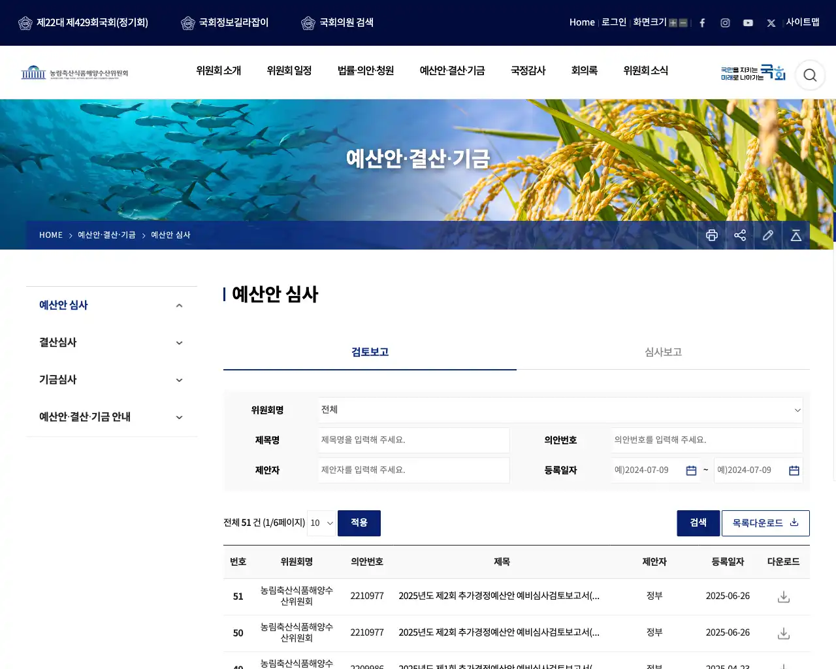Open the page size dropdown showing 10
Image resolution: width=836 pixels, height=669 pixels.
pyautogui.click(x=321, y=523)
